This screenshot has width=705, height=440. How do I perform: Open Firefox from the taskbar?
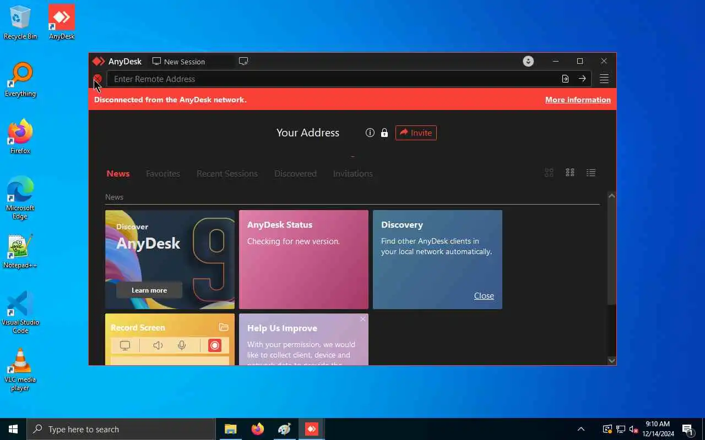[257, 429]
